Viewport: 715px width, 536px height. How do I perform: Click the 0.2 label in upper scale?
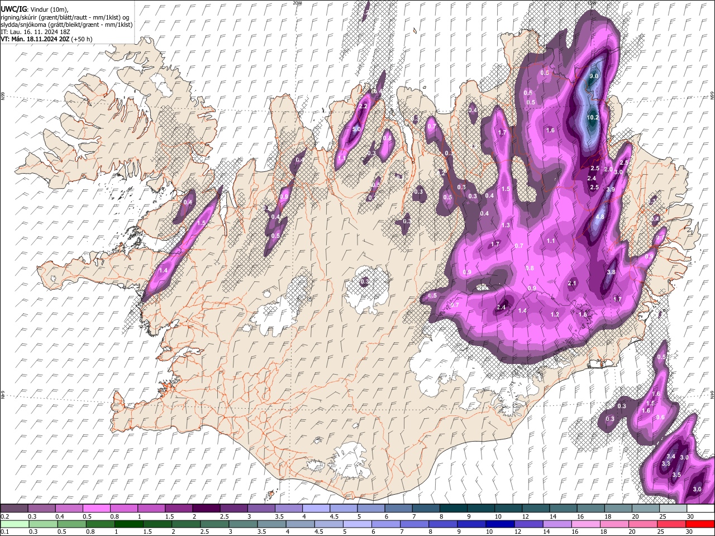[4, 516]
